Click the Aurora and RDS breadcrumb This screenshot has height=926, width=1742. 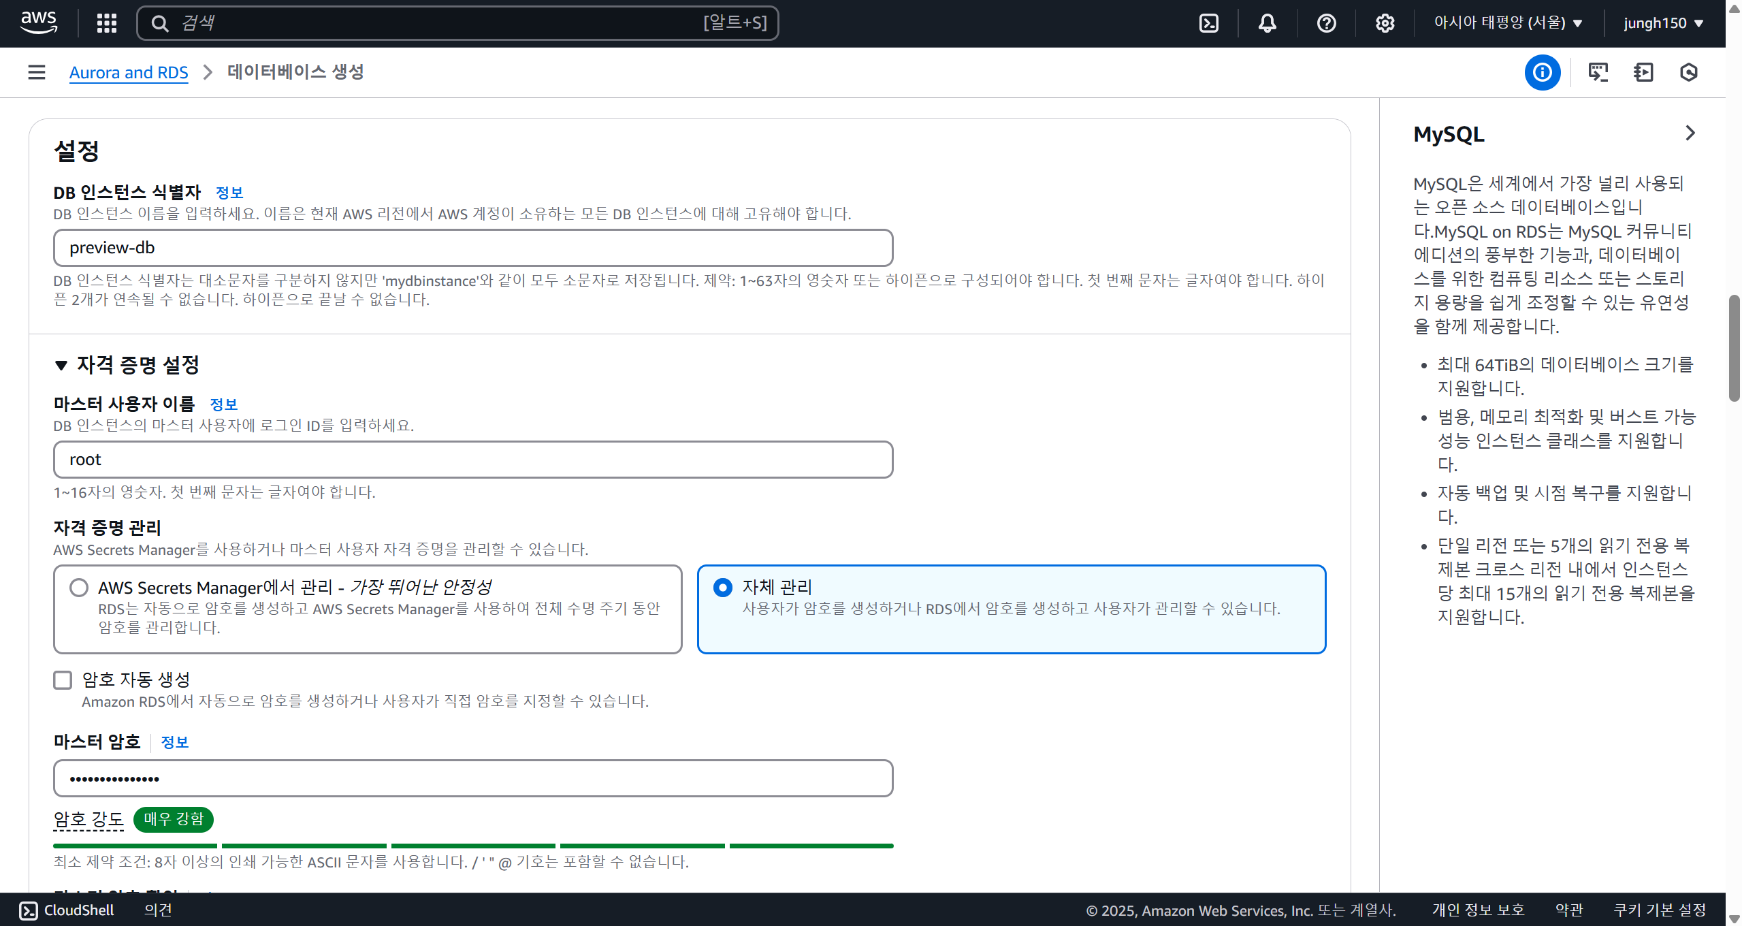pos(129,72)
